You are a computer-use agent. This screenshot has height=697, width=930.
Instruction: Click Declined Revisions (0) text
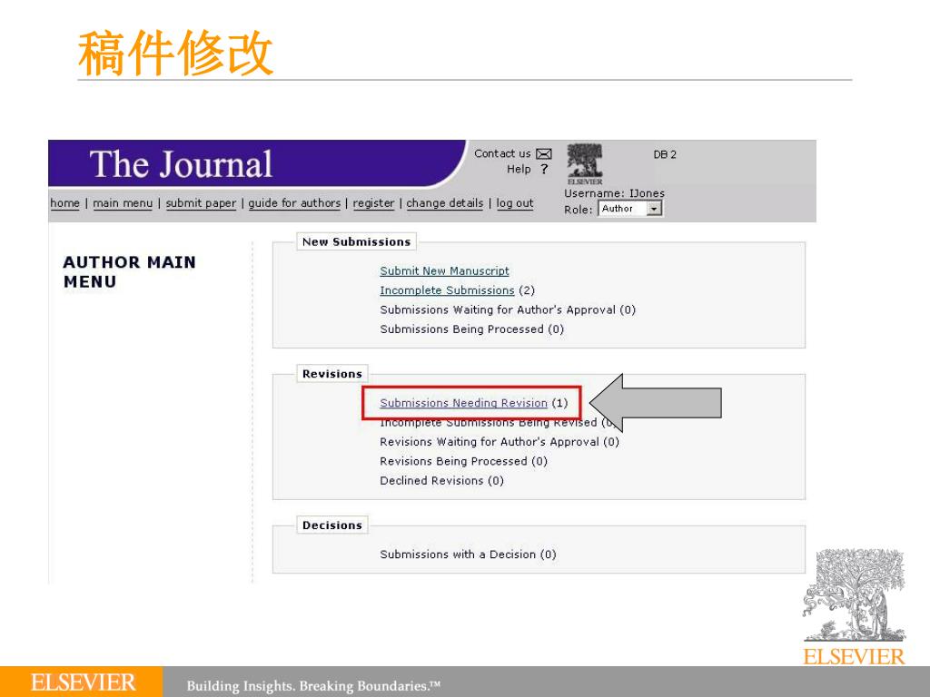[x=442, y=481]
